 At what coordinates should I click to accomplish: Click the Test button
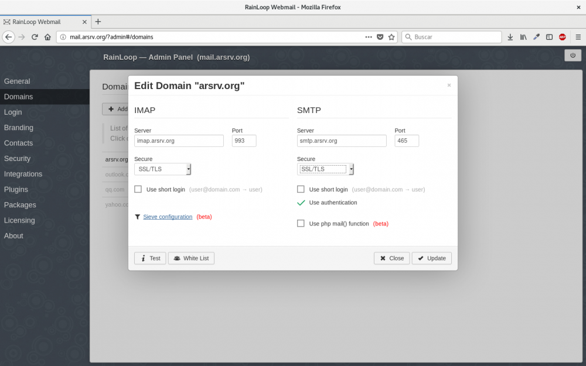point(150,258)
